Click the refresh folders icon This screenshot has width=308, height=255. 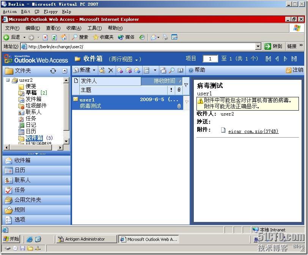(53, 71)
